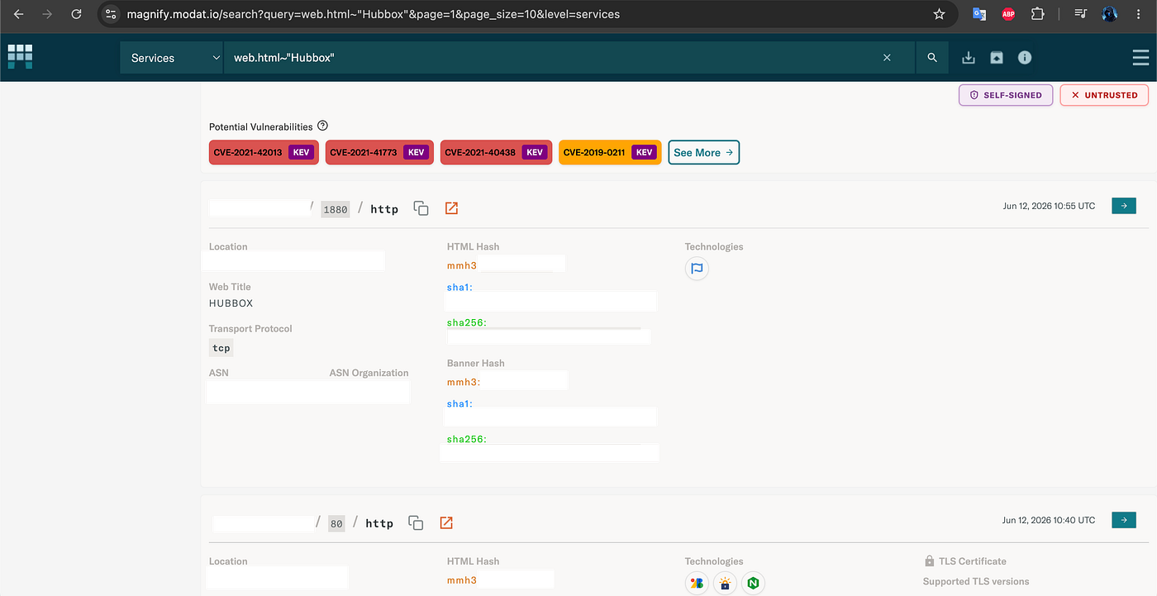Click the first technology icon in port 80 result
This screenshot has height=596, width=1157.
pos(697,584)
